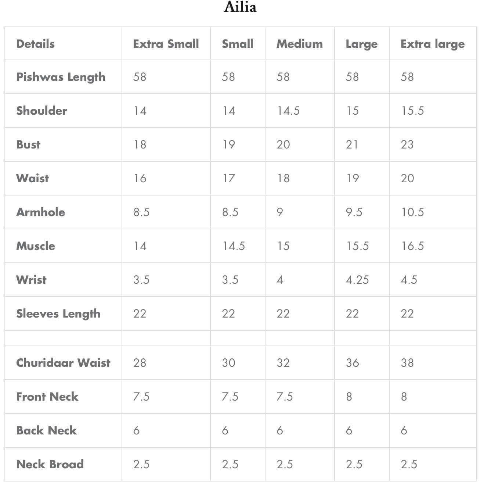484x487 pixels.
Task: Select the Front Neck row label
Action: coord(47,397)
